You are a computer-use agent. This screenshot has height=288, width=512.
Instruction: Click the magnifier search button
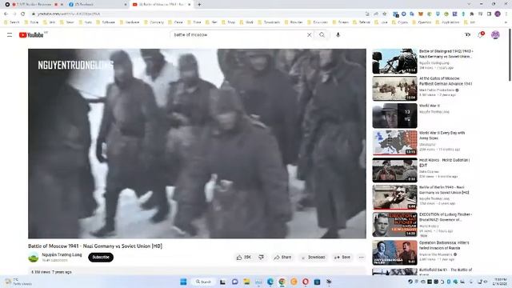[x=322, y=34]
